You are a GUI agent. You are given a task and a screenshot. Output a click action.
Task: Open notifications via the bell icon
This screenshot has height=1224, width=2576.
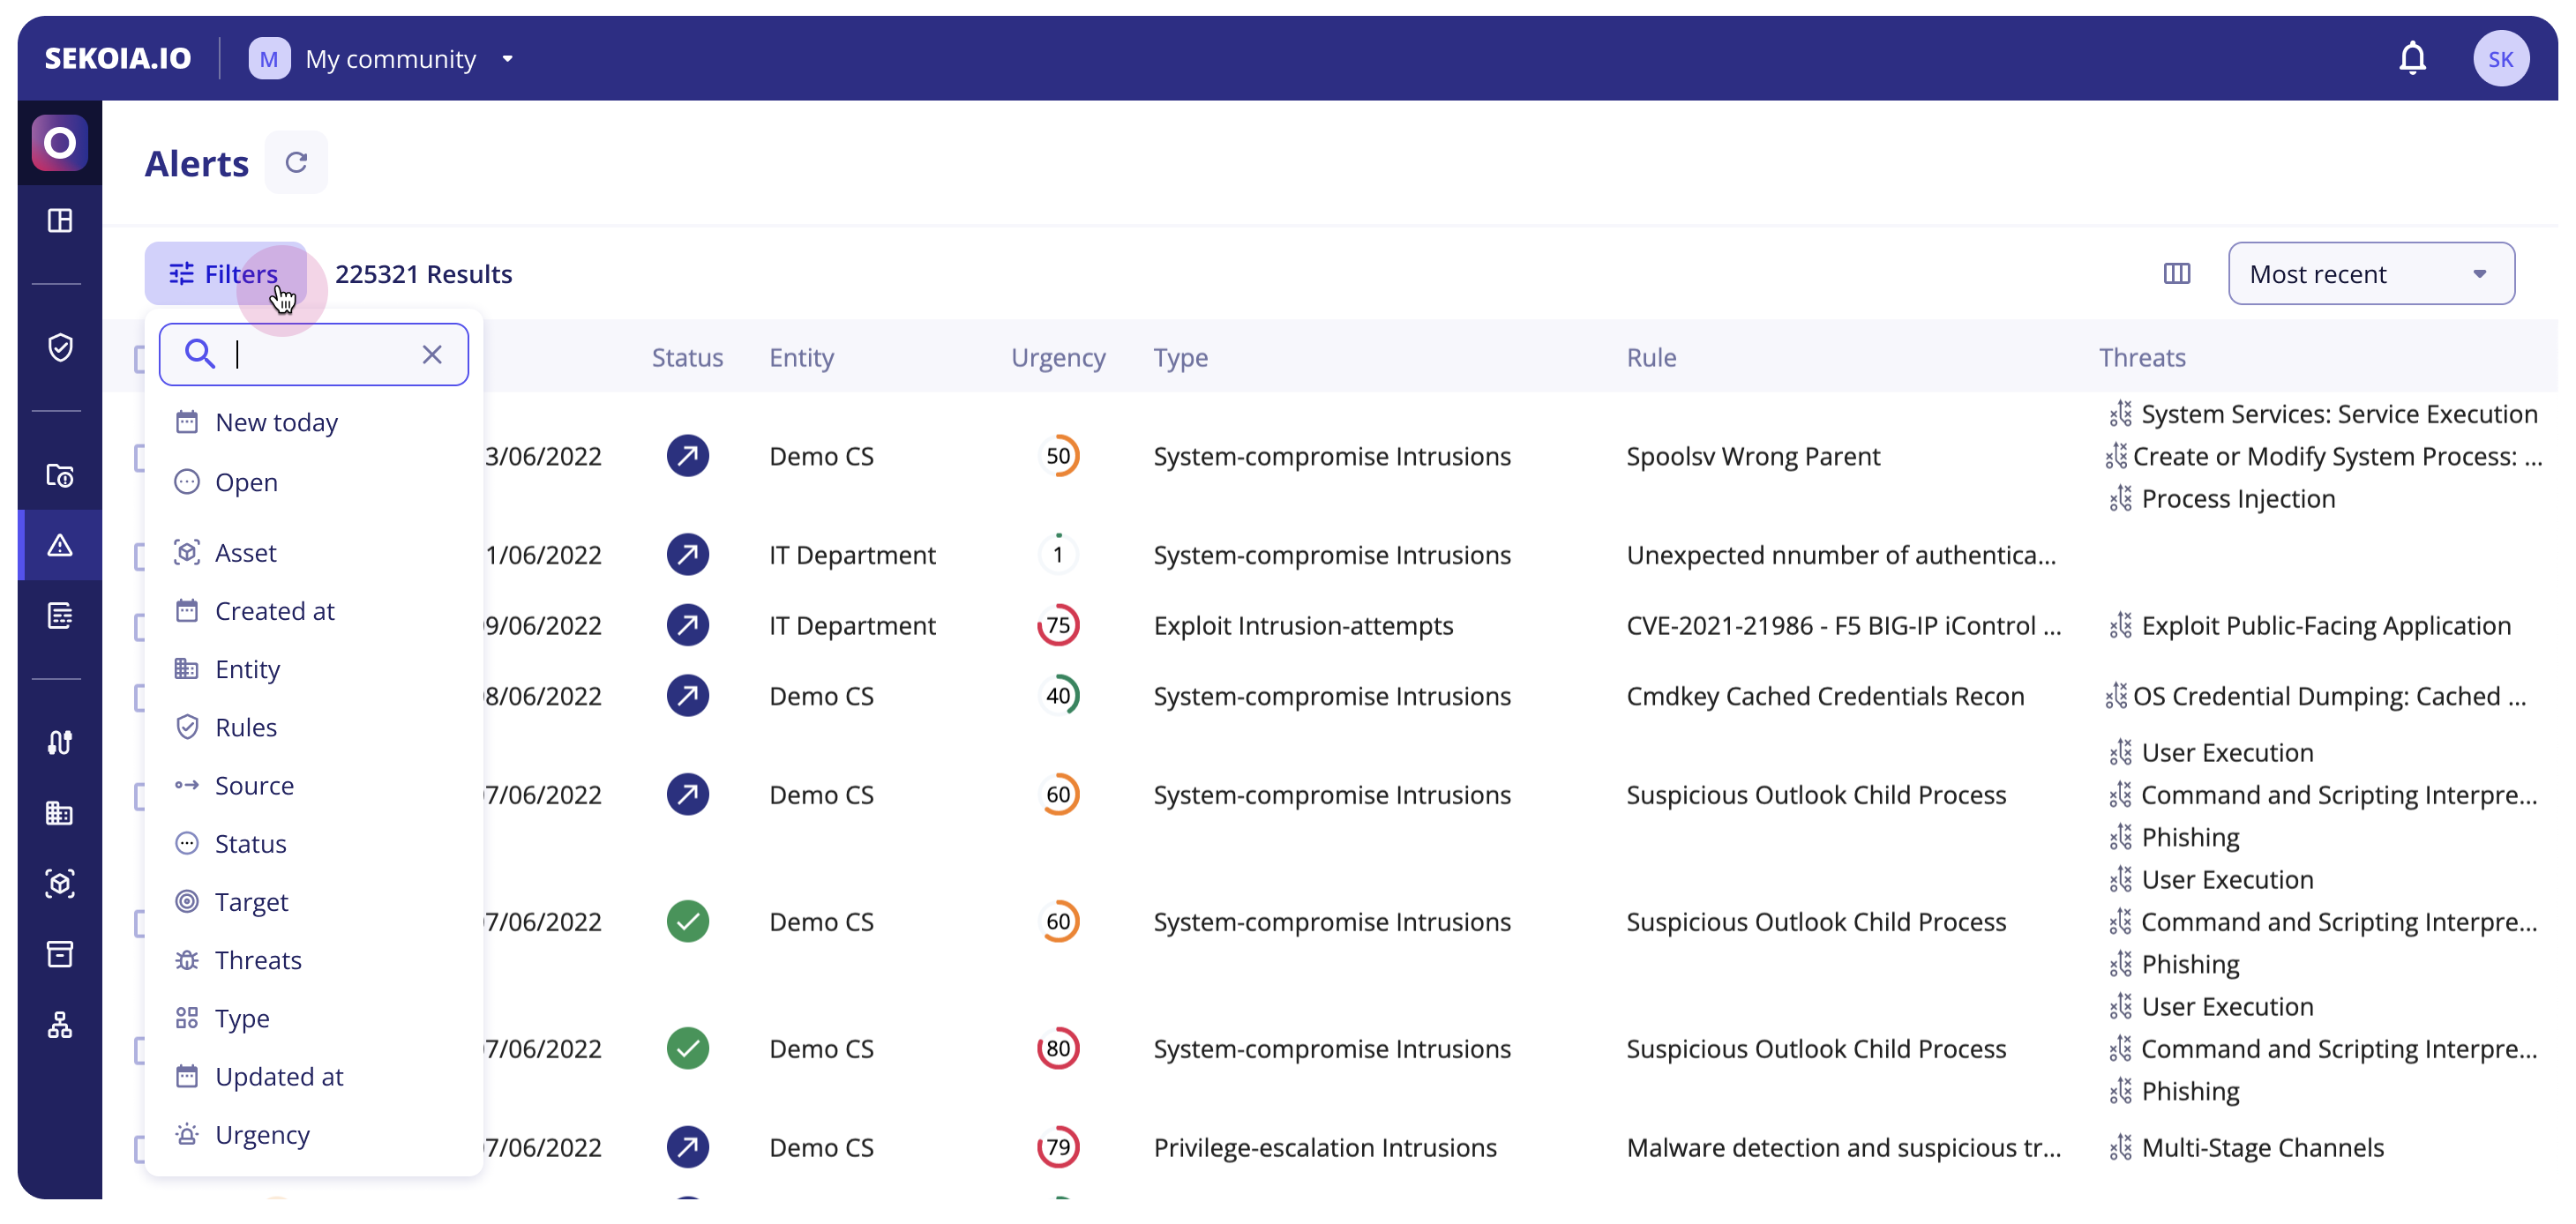click(2413, 57)
